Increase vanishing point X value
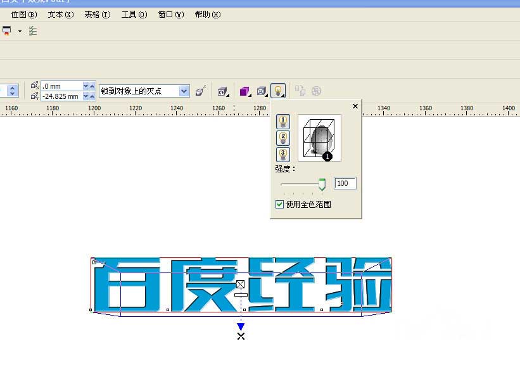This screenshot has width=520, height=365. (x=92, y=86)
